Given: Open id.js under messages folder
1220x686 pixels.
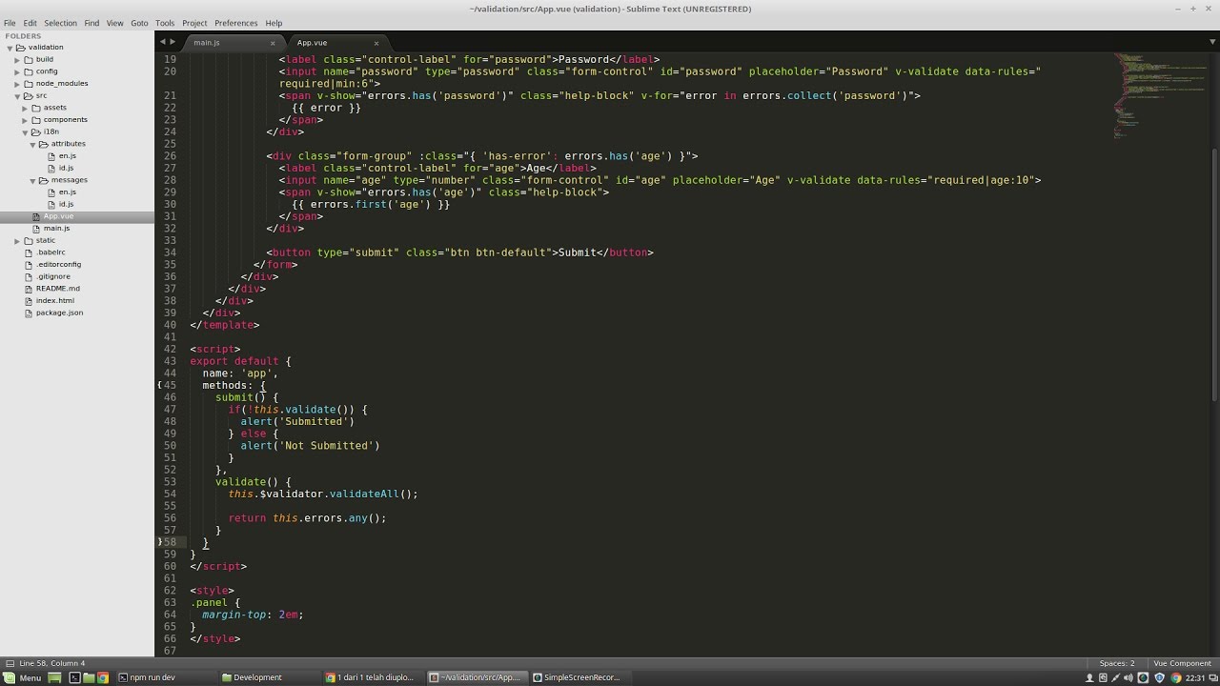Looking at the screenshot, I should click(66, 204).
